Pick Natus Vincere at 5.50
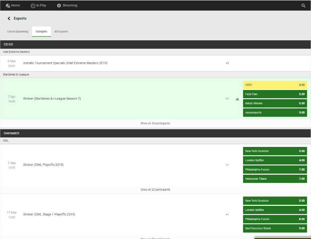 274,103
